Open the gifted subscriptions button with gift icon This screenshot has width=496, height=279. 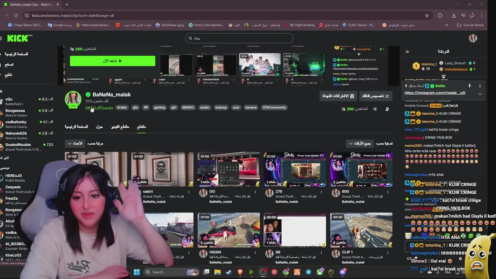tap(338, 96)
